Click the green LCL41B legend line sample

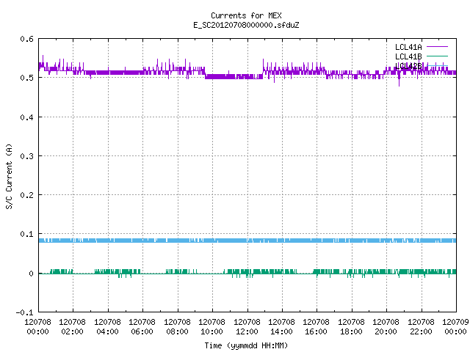[437, 56]
